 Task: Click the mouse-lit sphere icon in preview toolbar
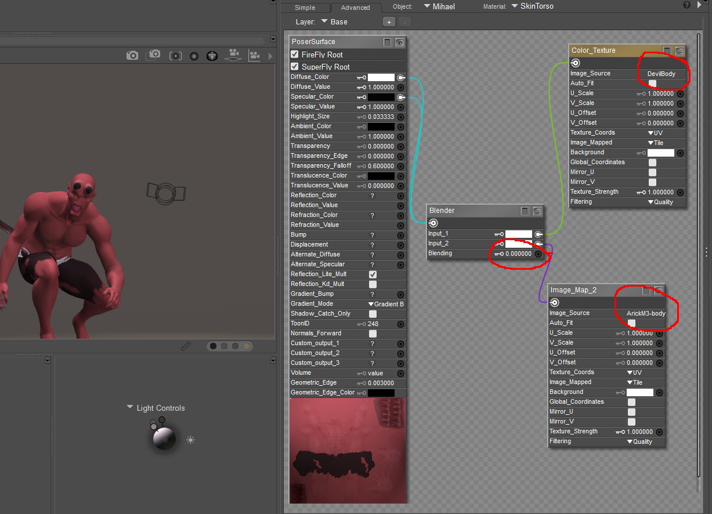(x=212, y=56)
